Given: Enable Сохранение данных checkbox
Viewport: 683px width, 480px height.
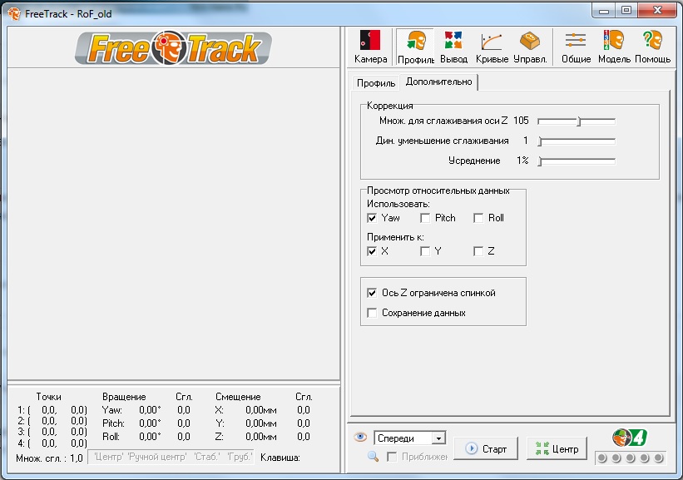Looking at the screenshot, I should pyautogui.click(x=372, y=313).
